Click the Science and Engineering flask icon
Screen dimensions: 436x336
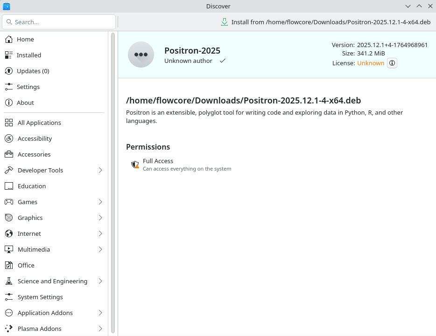9,281
